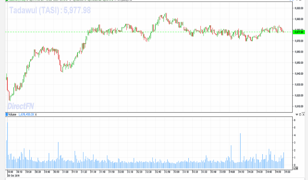Open the Volume panel dropdown triangle
The height and width of the screenshot is (180, 308).
click(x=297, y=115)
